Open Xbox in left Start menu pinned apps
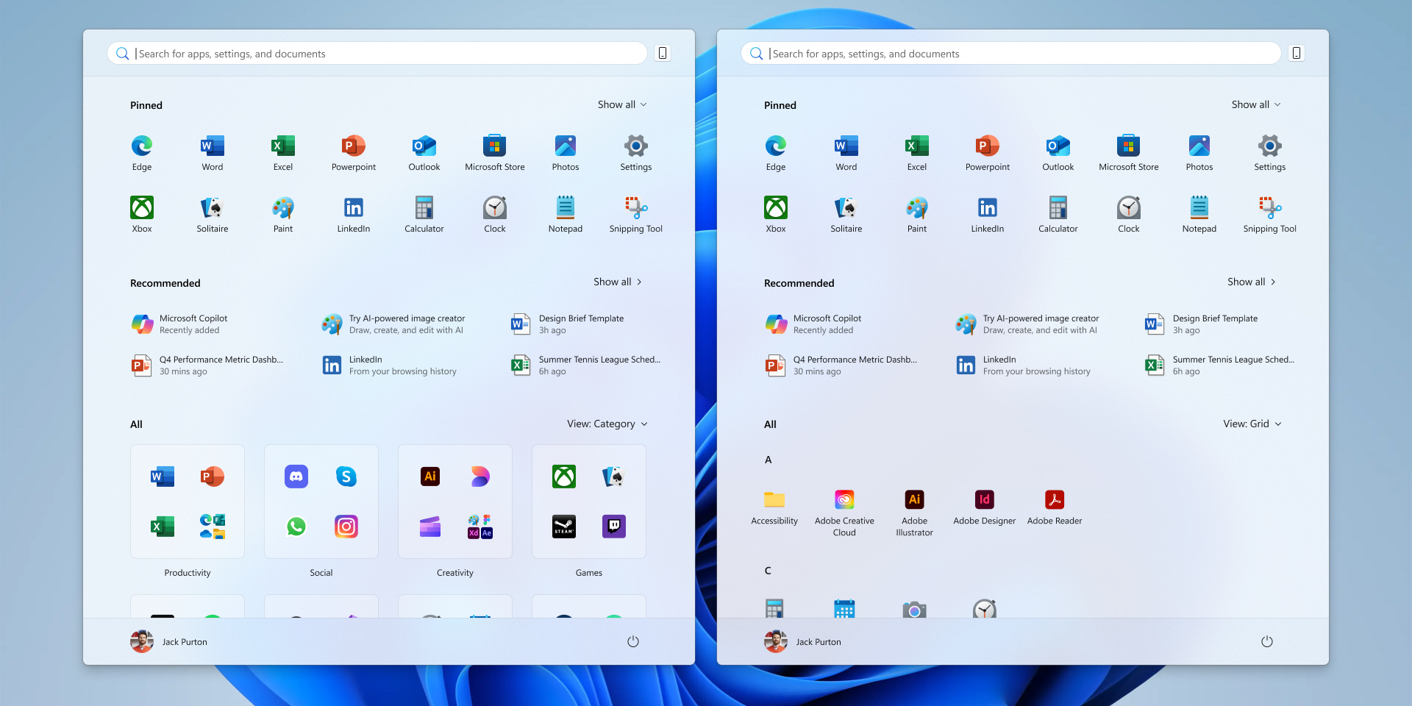The height and width of the screenshot is (706, 1412). [142, 215]
